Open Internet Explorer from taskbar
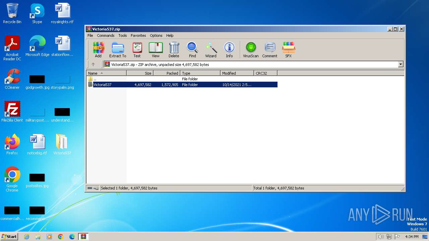429x241 pixels. click(x=26, y=237)
